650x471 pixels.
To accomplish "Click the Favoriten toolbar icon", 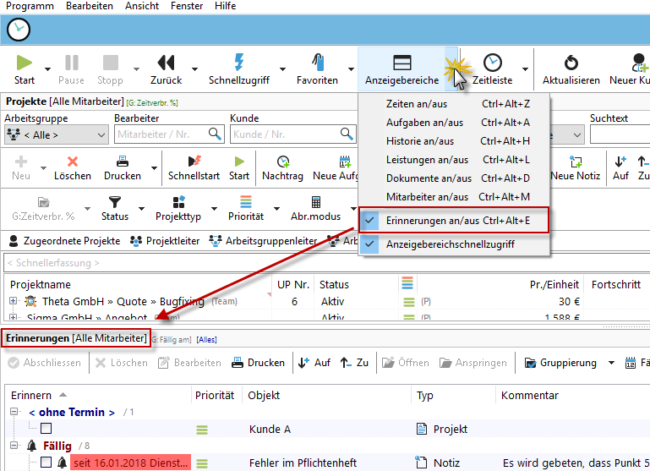I will pyautogui.click(x=317, y=63).
